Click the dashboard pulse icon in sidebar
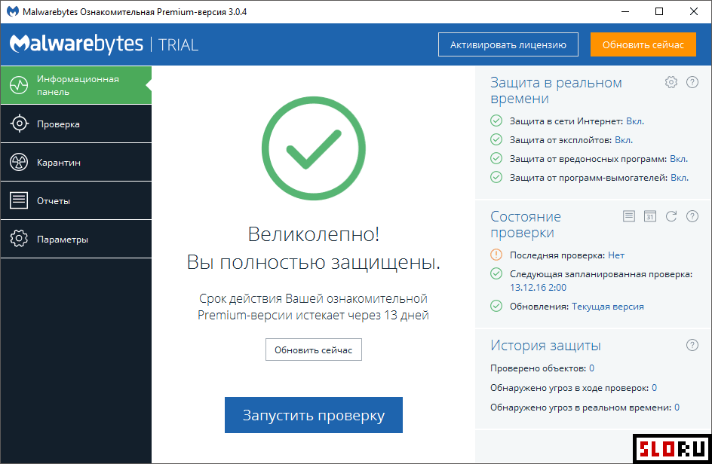 coord(19,85)
